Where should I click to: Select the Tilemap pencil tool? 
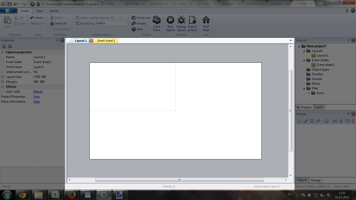click(x=306, y=121)
